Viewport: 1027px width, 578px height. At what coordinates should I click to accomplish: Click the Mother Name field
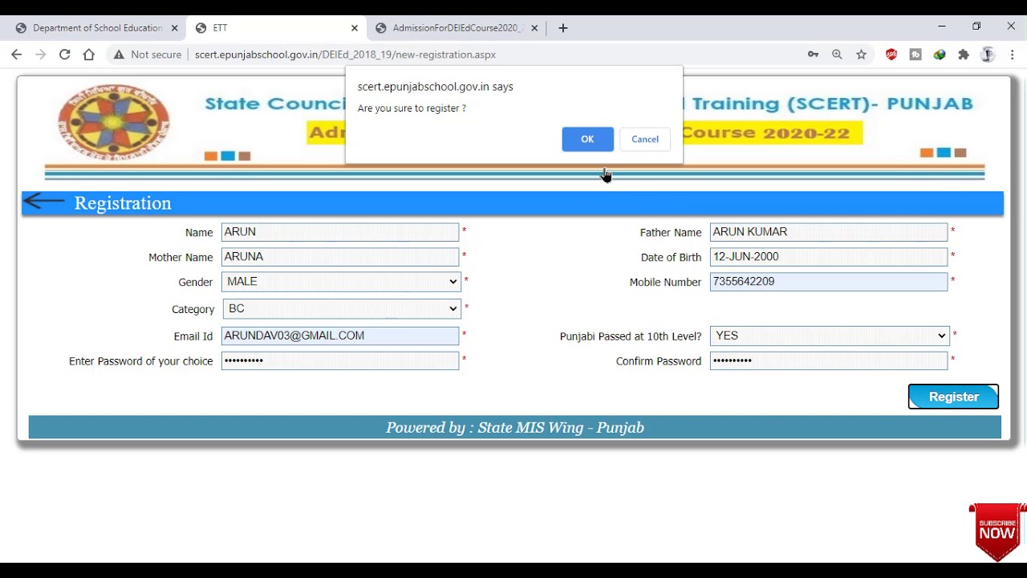pos(340,257)
